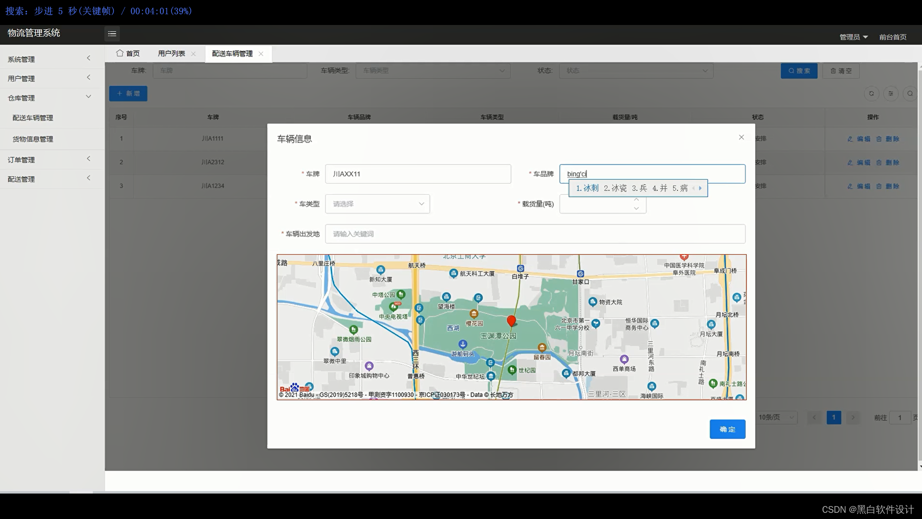Open the 车类型 dropdown

(377, 204)
